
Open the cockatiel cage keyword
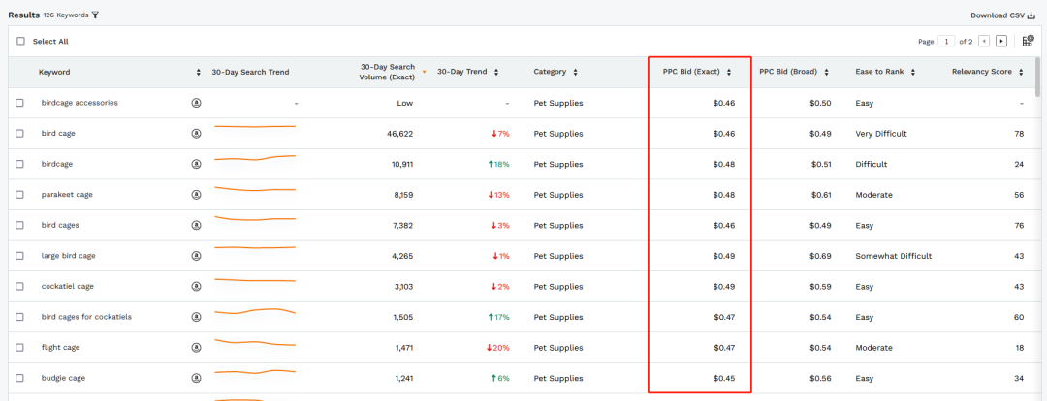[x=68, y=287]
